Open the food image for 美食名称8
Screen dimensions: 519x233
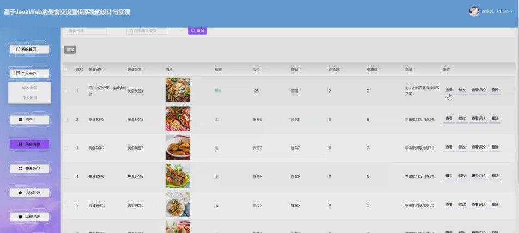tap(178, 119)
